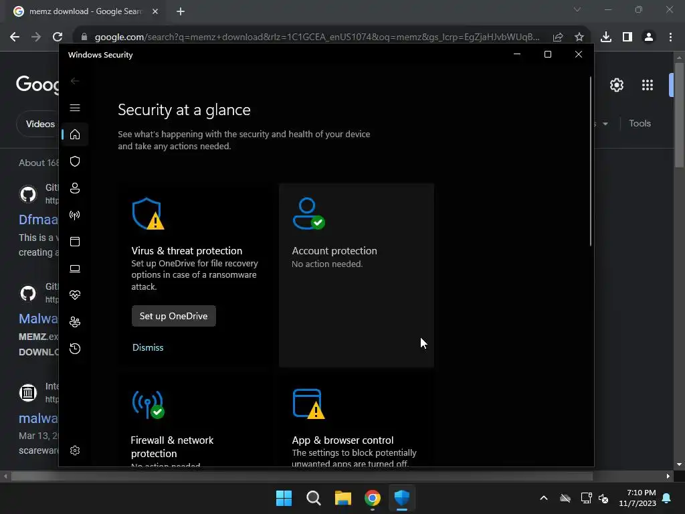Open Chrome three-dot menu
The height and width of the screenshot is (514, 685).
[x=670, y=37]
